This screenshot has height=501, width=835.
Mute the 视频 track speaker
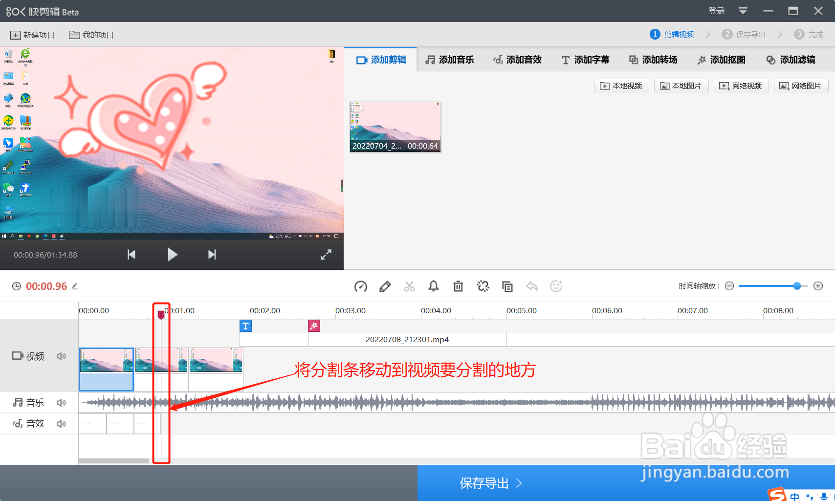click(61, 356)
